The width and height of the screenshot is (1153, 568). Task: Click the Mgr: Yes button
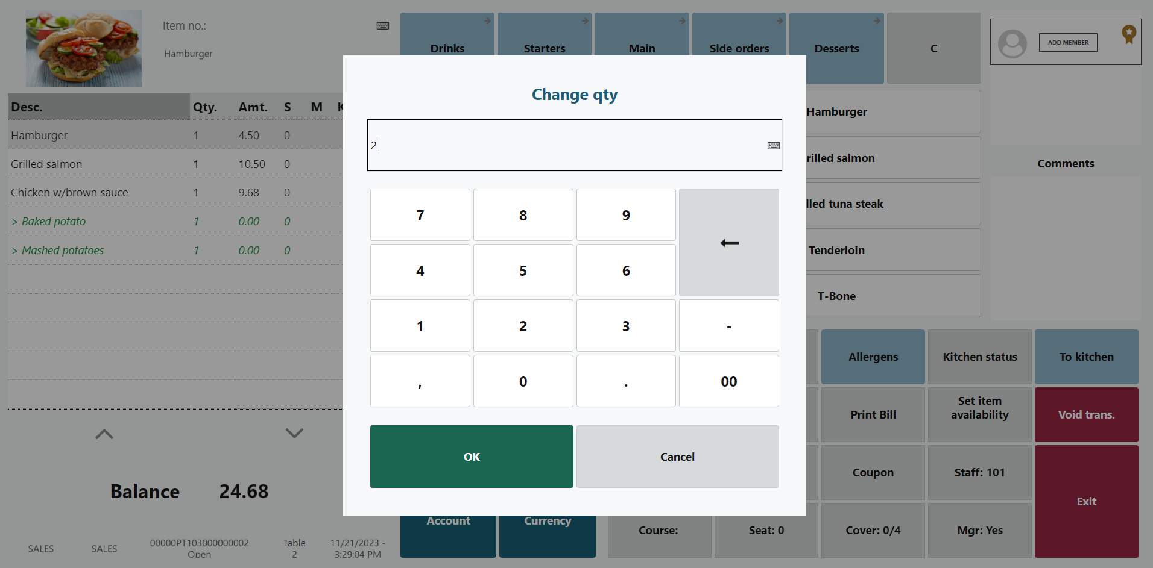coord(980,530)
